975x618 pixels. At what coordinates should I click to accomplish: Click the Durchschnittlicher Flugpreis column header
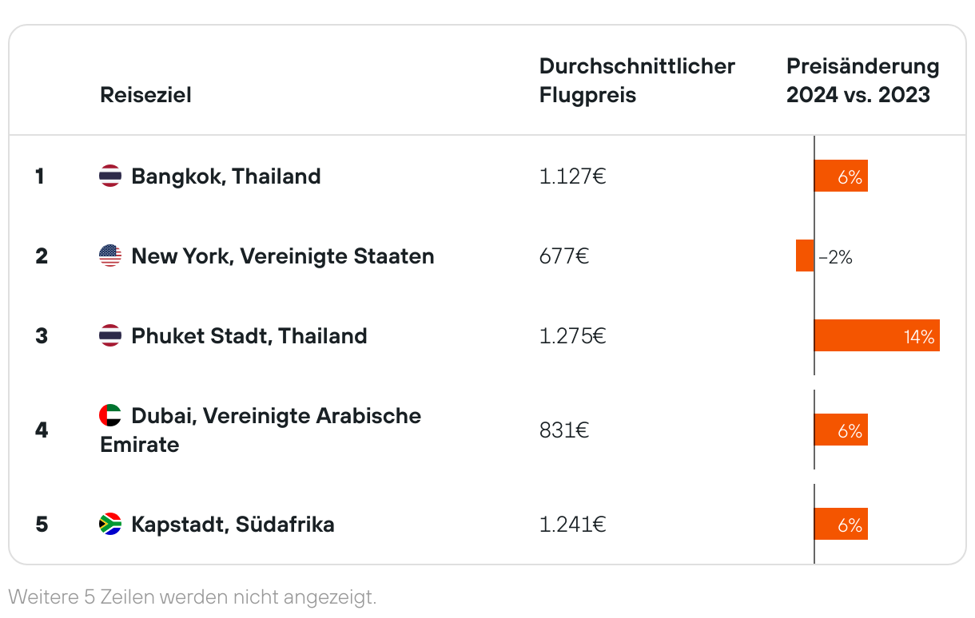pyautogui.click(x=637, y=80)
